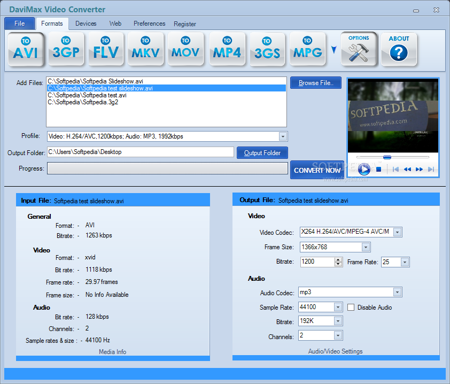Increase video bitrate with spinner up arrow
450x384 pixels.
(x=338, y=259)
